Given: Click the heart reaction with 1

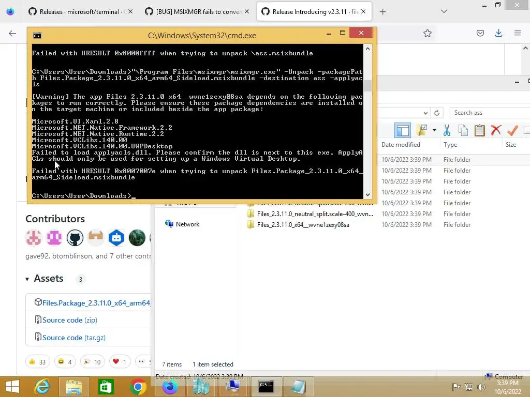Looking at the screenshot, I should 120,362.
